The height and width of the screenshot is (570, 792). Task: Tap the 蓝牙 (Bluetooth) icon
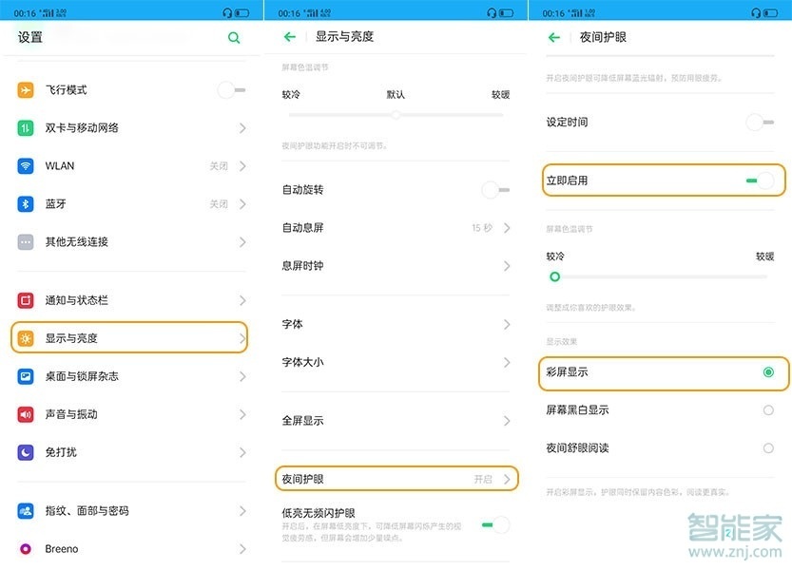24,203
